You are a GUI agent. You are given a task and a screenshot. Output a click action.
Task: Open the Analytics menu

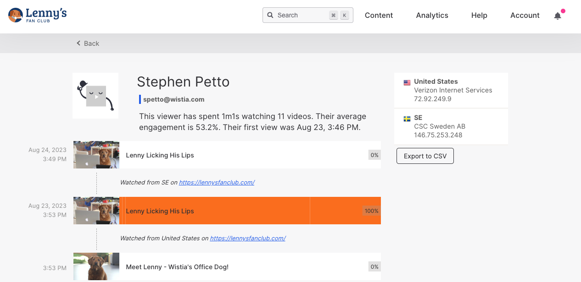(x=432, y=15)
